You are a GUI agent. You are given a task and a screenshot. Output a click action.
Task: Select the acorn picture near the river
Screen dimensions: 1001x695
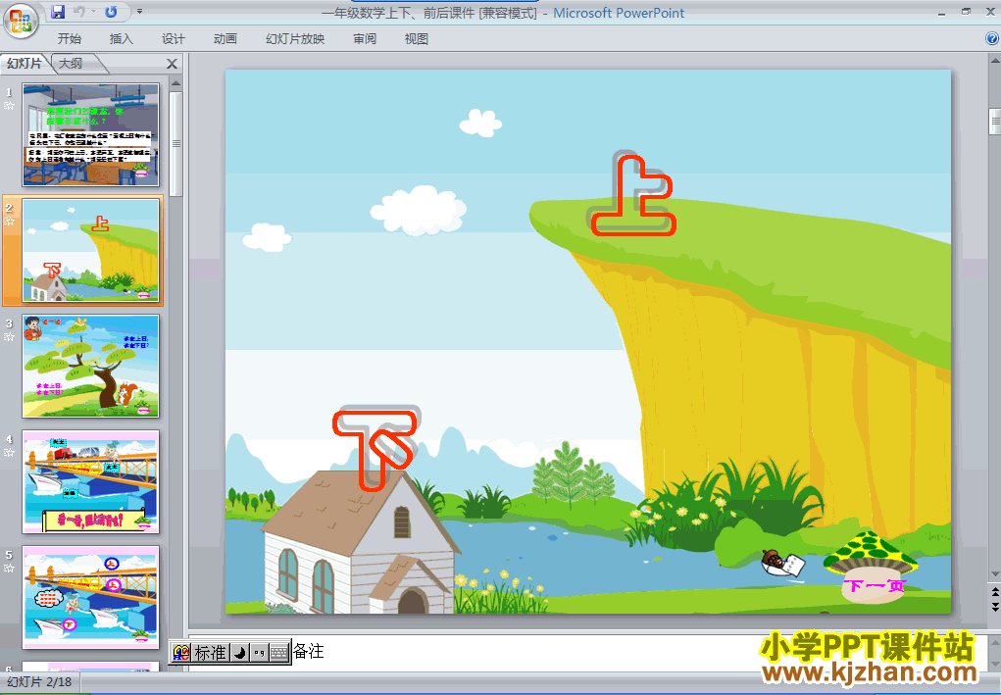[782, 563]
